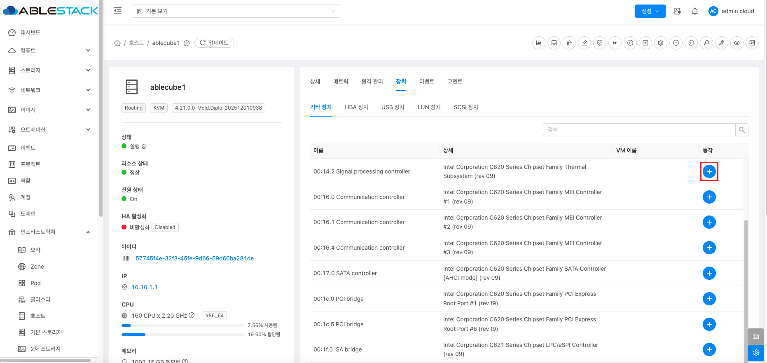Switch to the 메트릭 tab
The width and height of the screenshot is (767, 363).
tap(341, 82)
